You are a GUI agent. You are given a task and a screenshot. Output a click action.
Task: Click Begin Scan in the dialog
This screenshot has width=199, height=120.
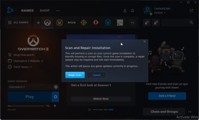coord(75,75)
